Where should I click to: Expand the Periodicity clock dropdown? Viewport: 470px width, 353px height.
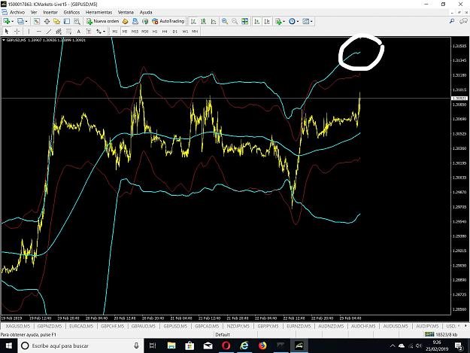298,21
